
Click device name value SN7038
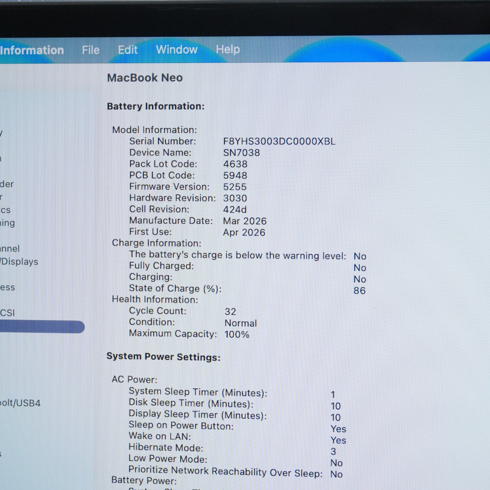[x=241, y=153]
